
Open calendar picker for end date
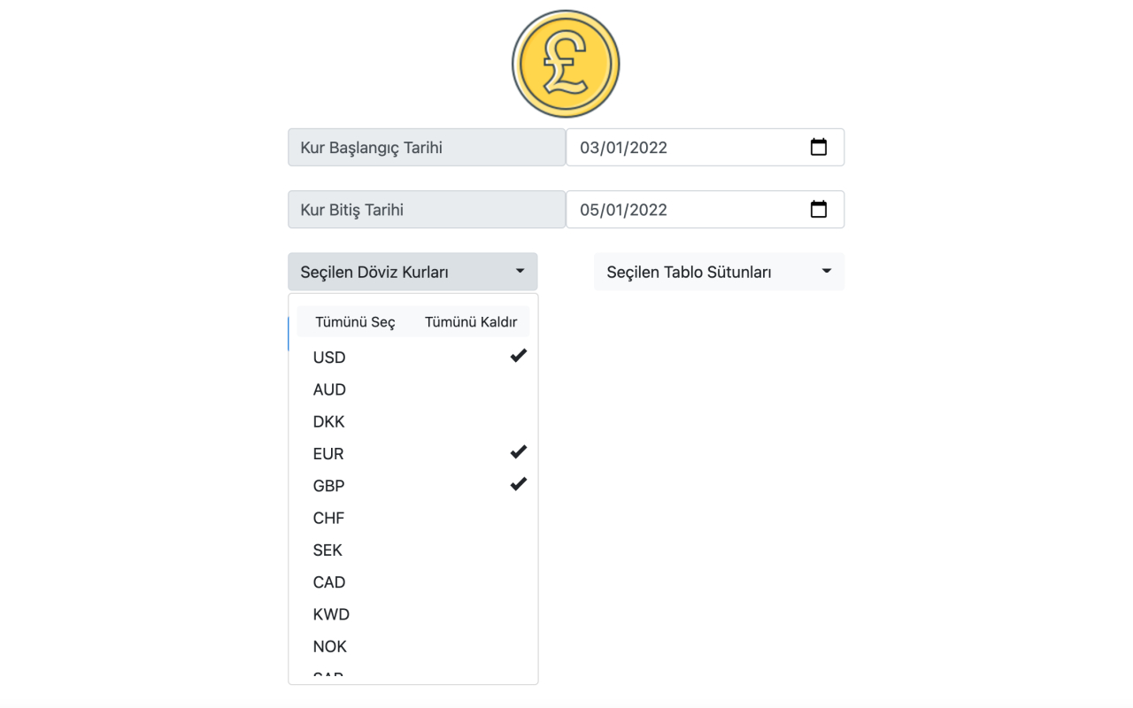pos(819,209)
